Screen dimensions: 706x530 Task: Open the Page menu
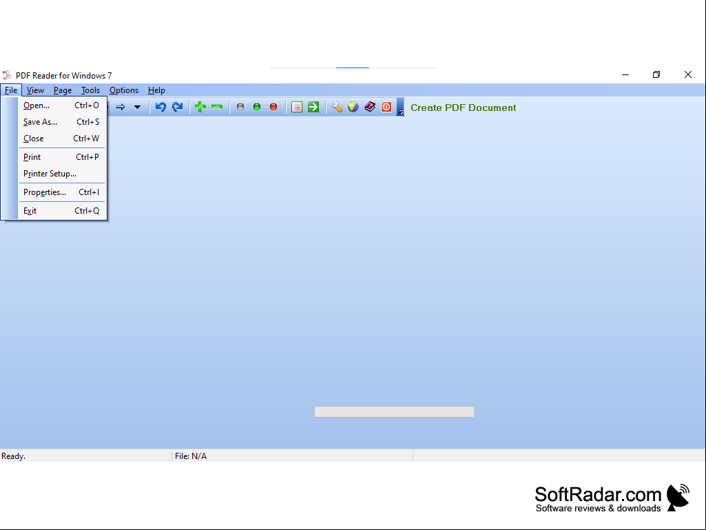63,90
